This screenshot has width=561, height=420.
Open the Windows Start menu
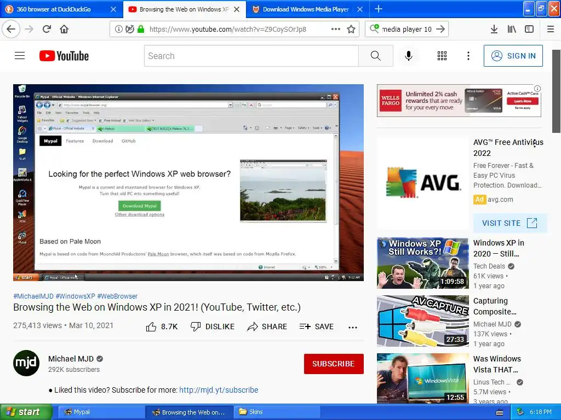point(26,412)
